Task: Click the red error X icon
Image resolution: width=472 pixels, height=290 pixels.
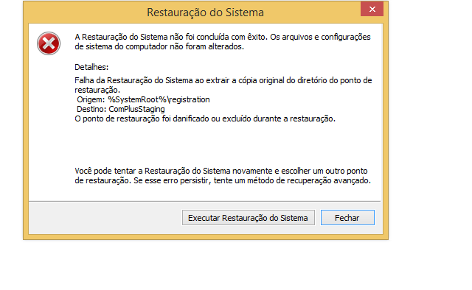Action: coord(49,43)
